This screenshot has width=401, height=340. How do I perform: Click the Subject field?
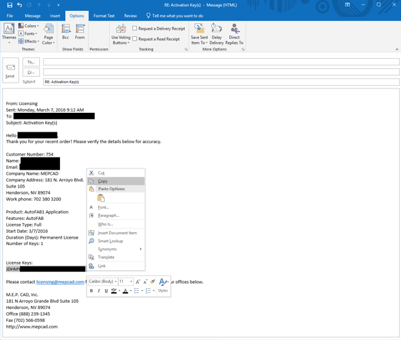(x=221, y=82)
